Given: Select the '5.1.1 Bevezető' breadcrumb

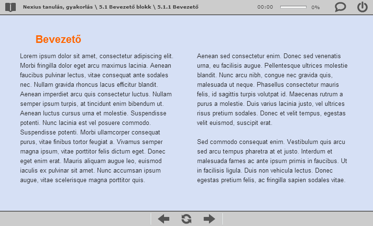Looking at the screenshot, I should (x=178, y=7).
